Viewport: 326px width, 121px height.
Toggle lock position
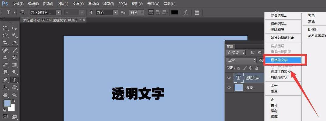pyautogui.click(x=251, y=68)
